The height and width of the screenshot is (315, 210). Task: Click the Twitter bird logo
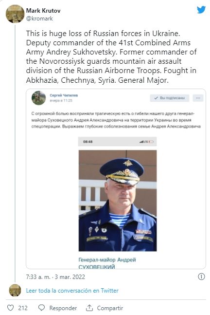tap(201, 10)
